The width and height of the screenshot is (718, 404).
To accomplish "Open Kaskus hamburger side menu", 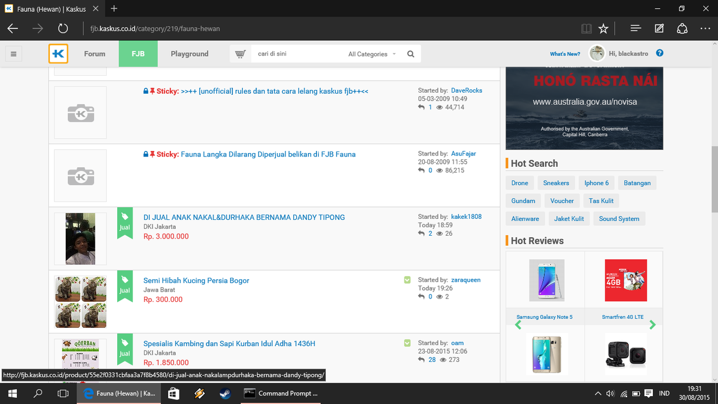I will click(13, 54).
